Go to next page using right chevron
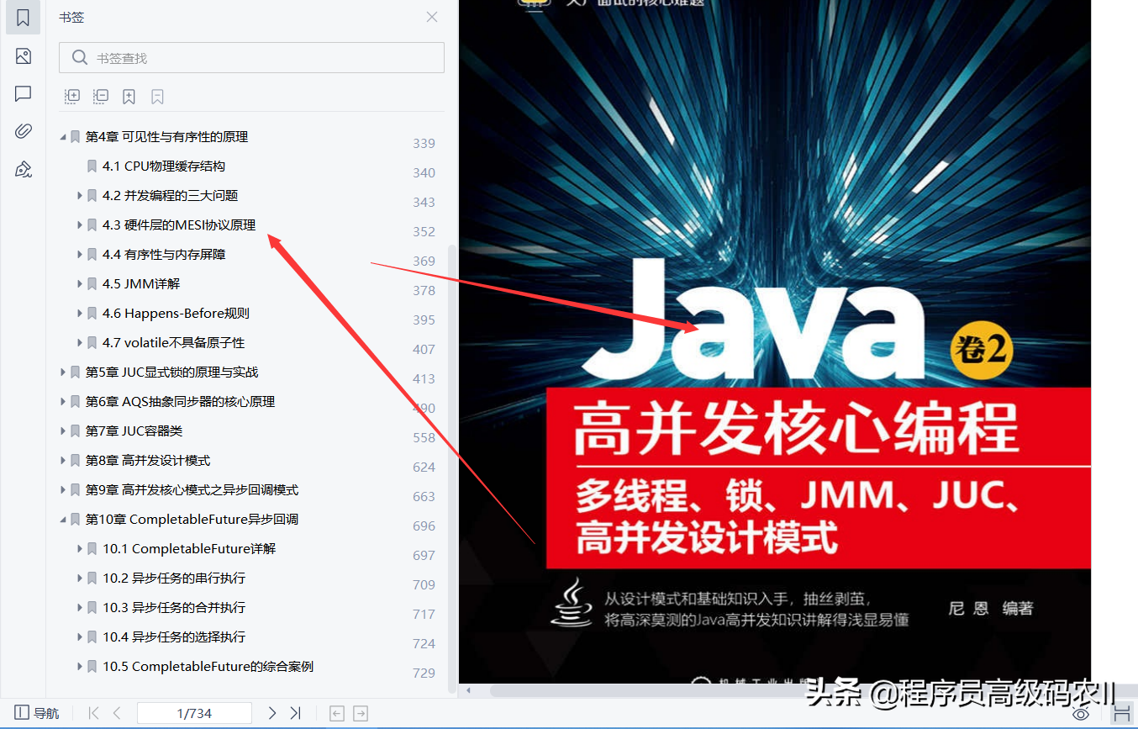Image resolution: width=1138 pixels, height=729 pixels. [271, 712]
